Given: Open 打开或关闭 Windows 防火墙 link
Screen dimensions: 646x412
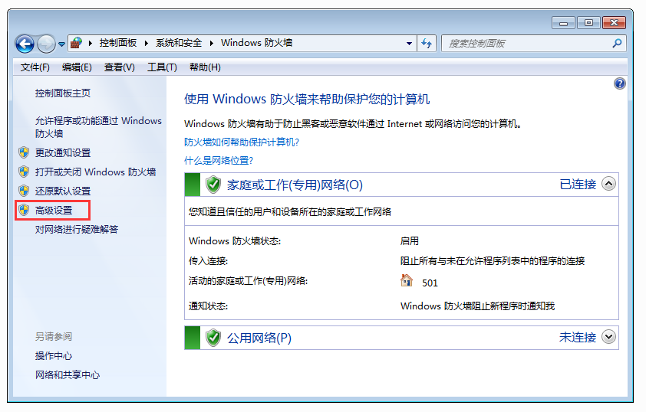Looking at the screenshot, I should 95,172.
